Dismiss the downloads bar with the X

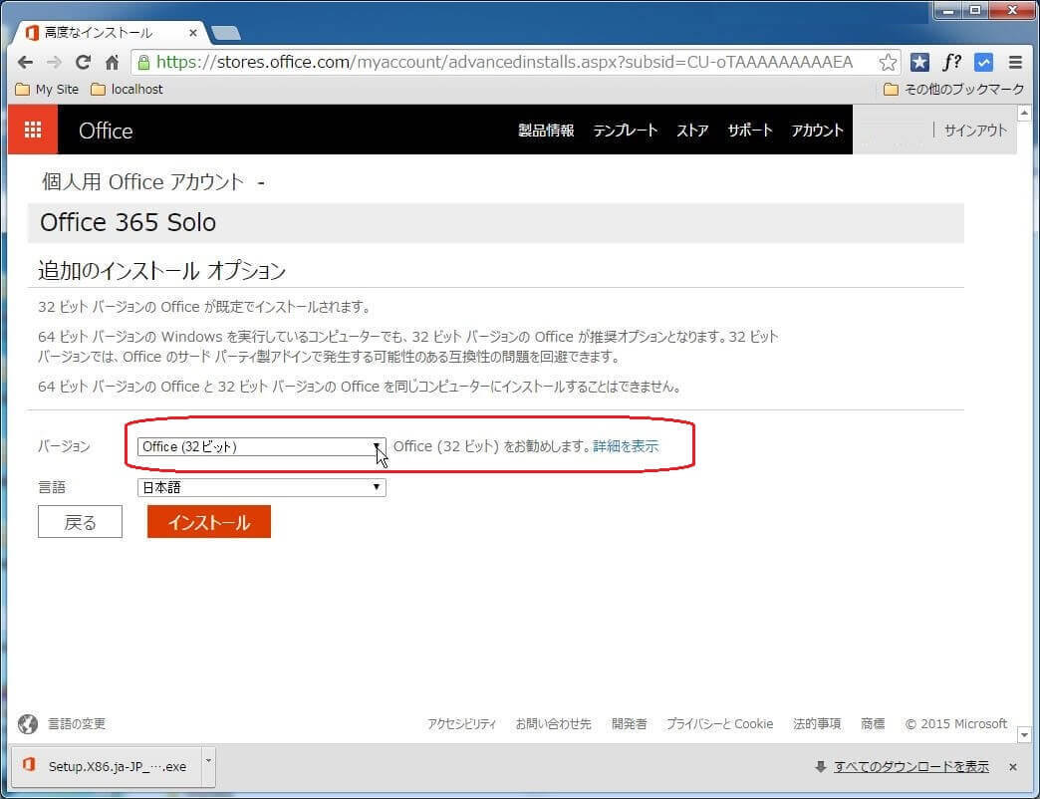(x=1012, y=767)
